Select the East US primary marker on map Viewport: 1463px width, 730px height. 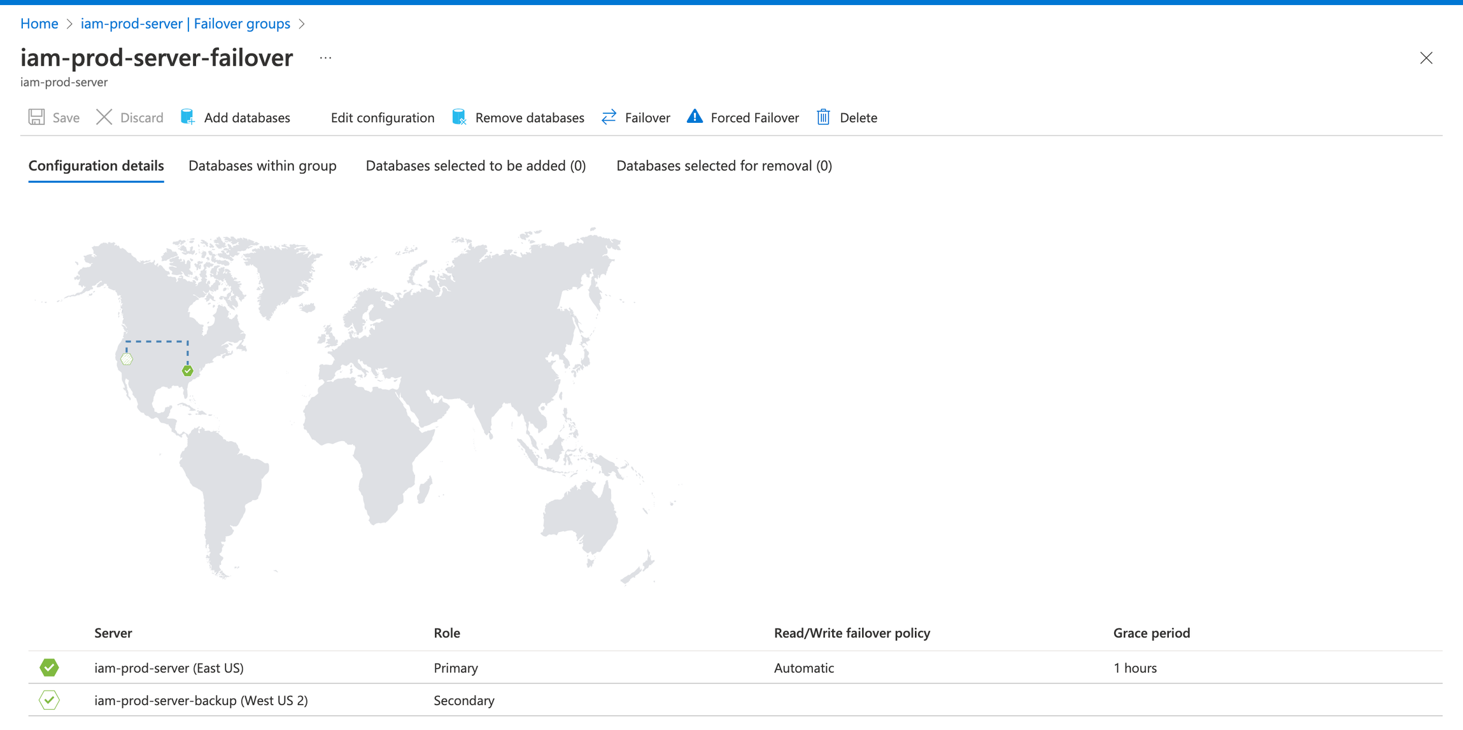coord(187,370)
